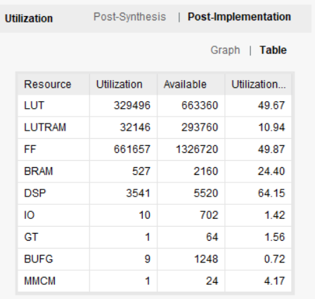Select the Table view link

tap(273, 50)
